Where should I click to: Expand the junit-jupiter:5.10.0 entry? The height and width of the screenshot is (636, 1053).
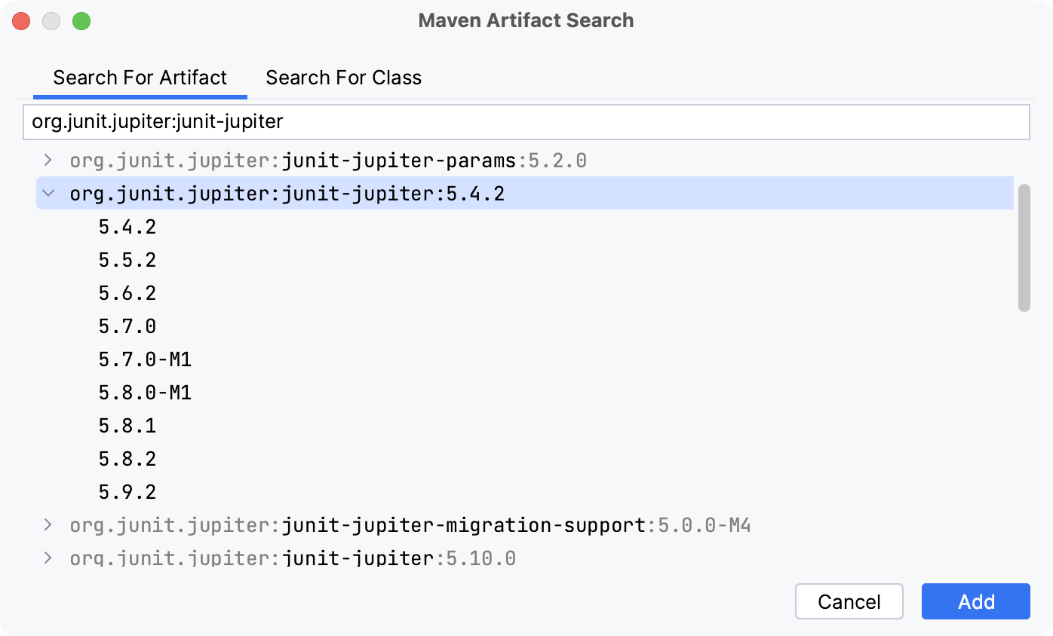(48, 558)
